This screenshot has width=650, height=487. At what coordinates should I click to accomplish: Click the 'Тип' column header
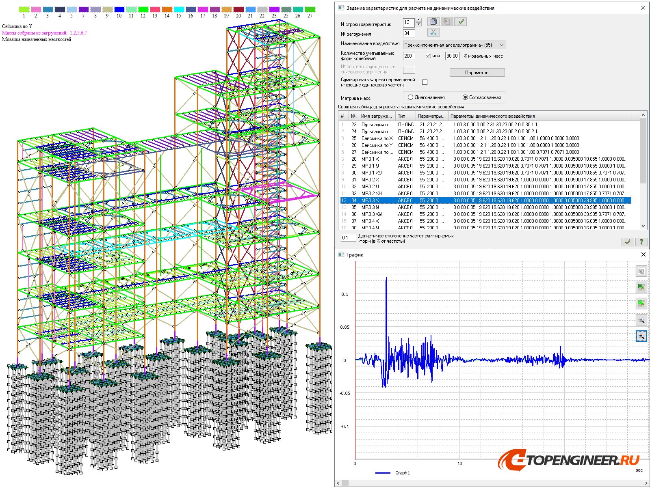402,116
